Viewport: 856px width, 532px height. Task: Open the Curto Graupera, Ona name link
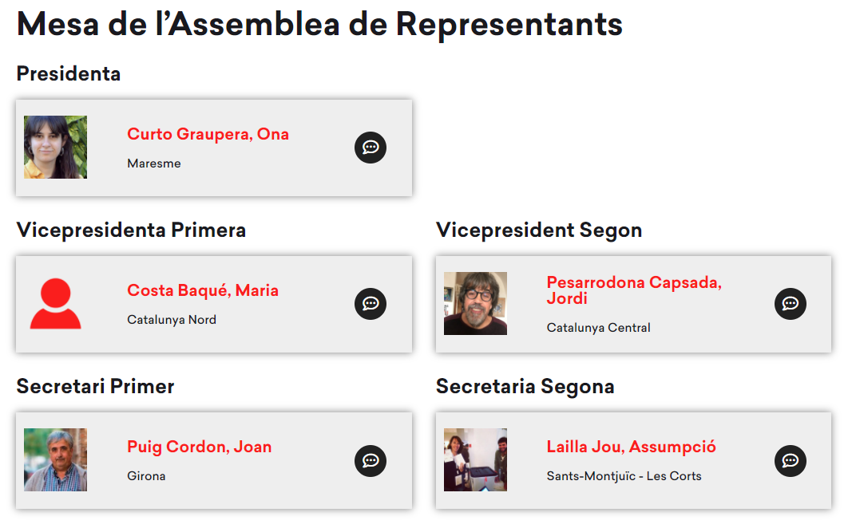point(208,134)
